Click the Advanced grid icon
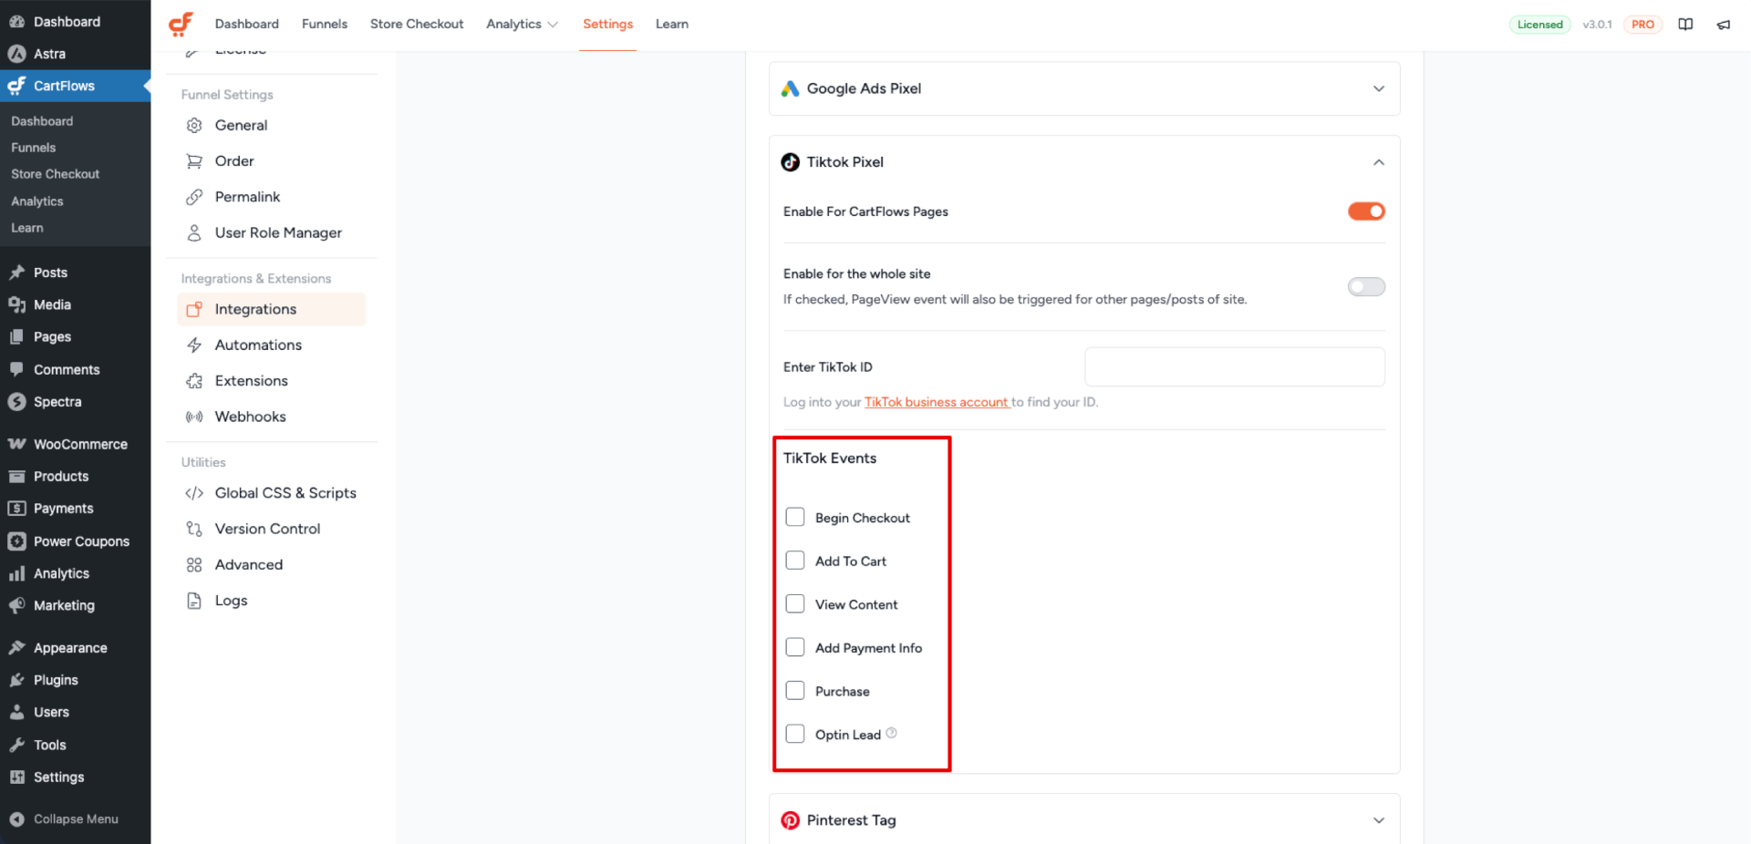The image size is (1751, 844). pyautogui.click(x=194, y=565)
